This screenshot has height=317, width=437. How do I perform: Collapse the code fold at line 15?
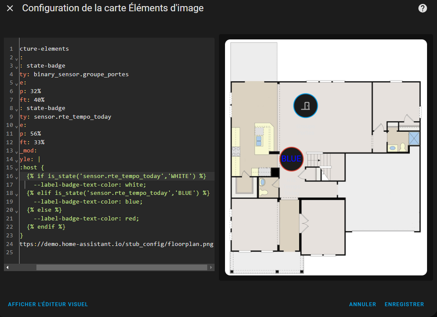pos(16,168)
